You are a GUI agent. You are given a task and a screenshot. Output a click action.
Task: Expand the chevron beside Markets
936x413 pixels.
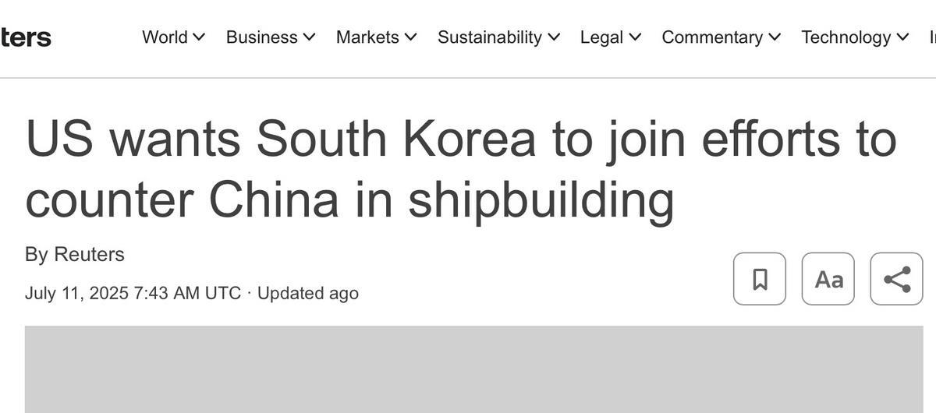(410, 37)
